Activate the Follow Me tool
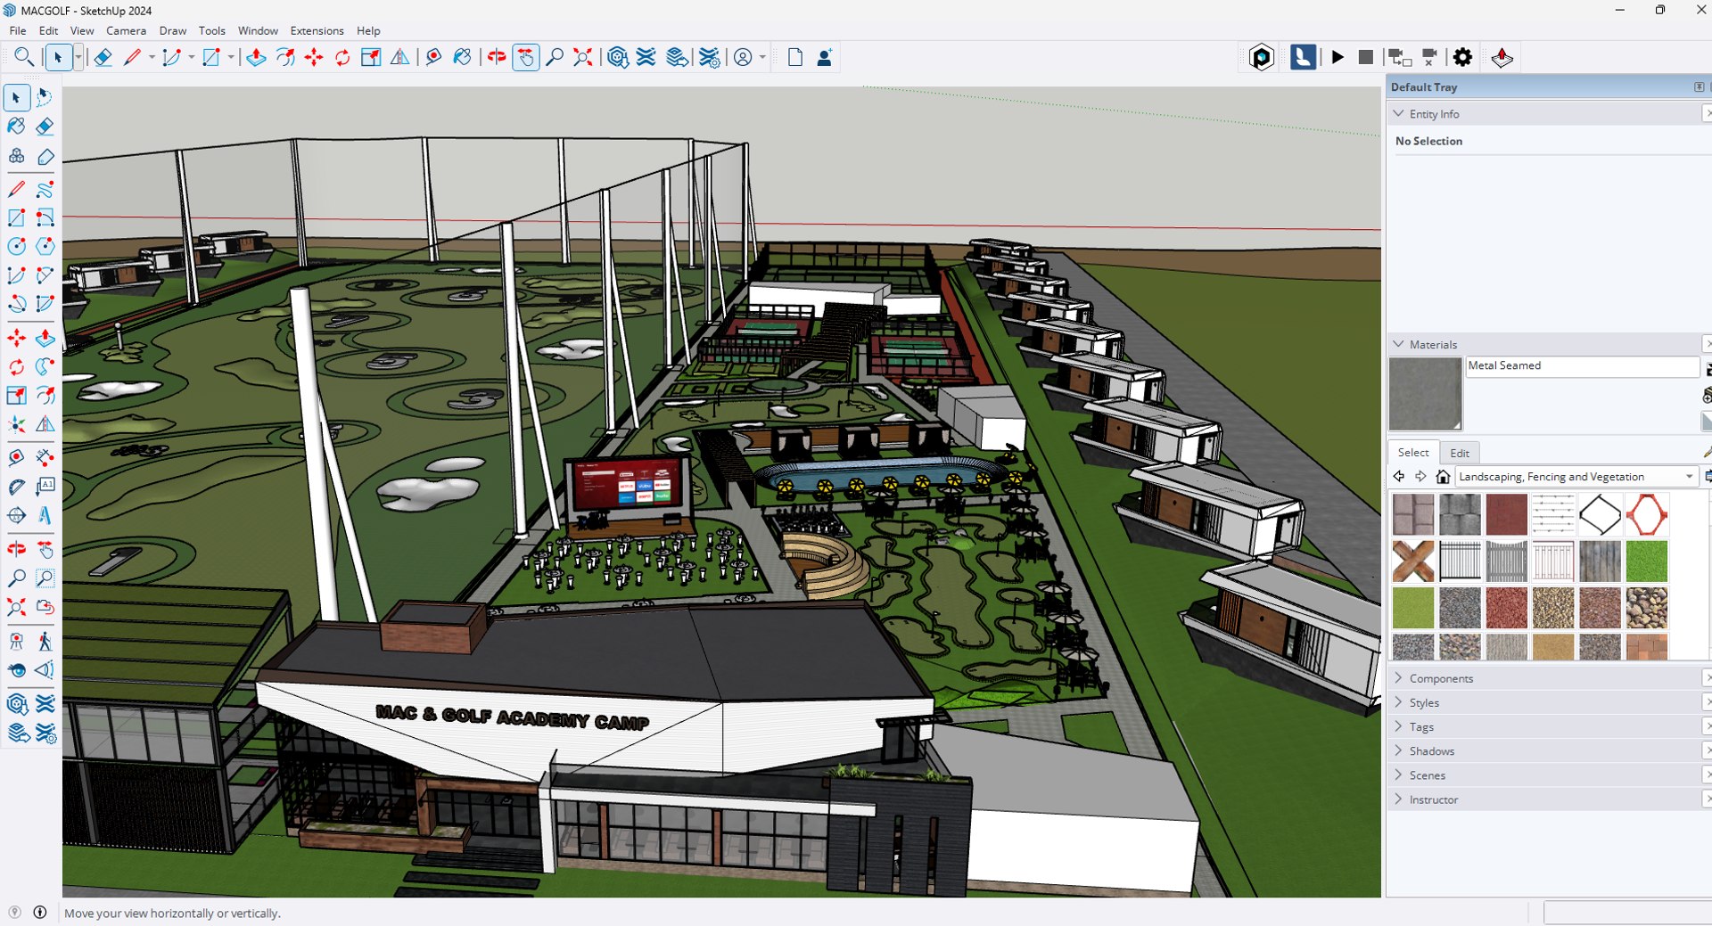1712x926 pixels. [45, 366]
